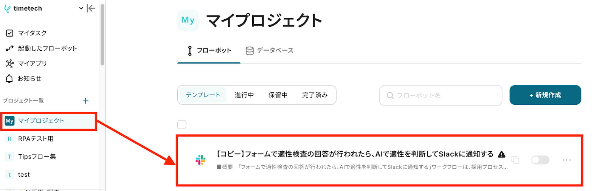Click the 新規作成 button
The image size is (605, 191).
pyautogui.click(x=545, y=95)
